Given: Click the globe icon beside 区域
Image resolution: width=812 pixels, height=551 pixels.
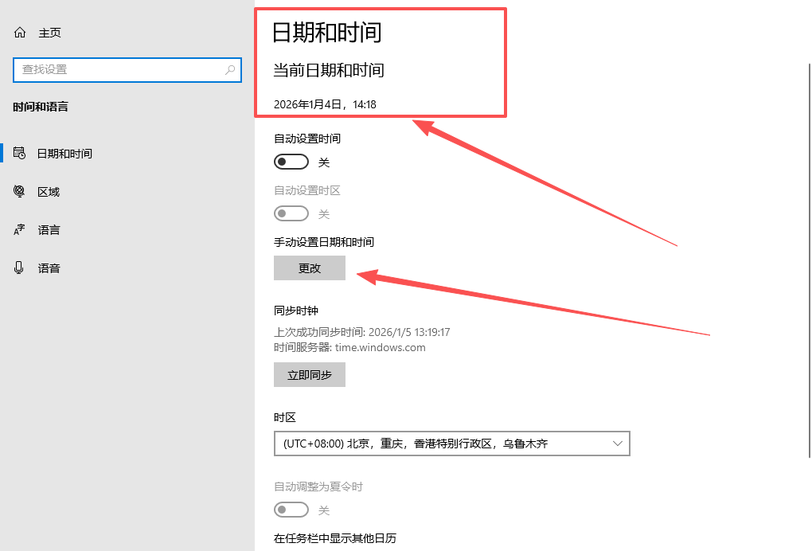Looking at the screenshot, I should coord(20,192).
